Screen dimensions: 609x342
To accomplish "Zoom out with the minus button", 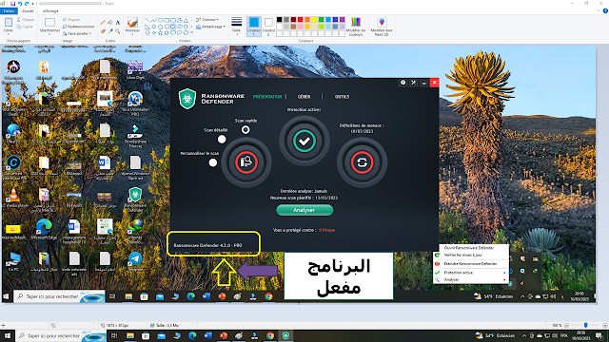I will (x=566, y=325).
